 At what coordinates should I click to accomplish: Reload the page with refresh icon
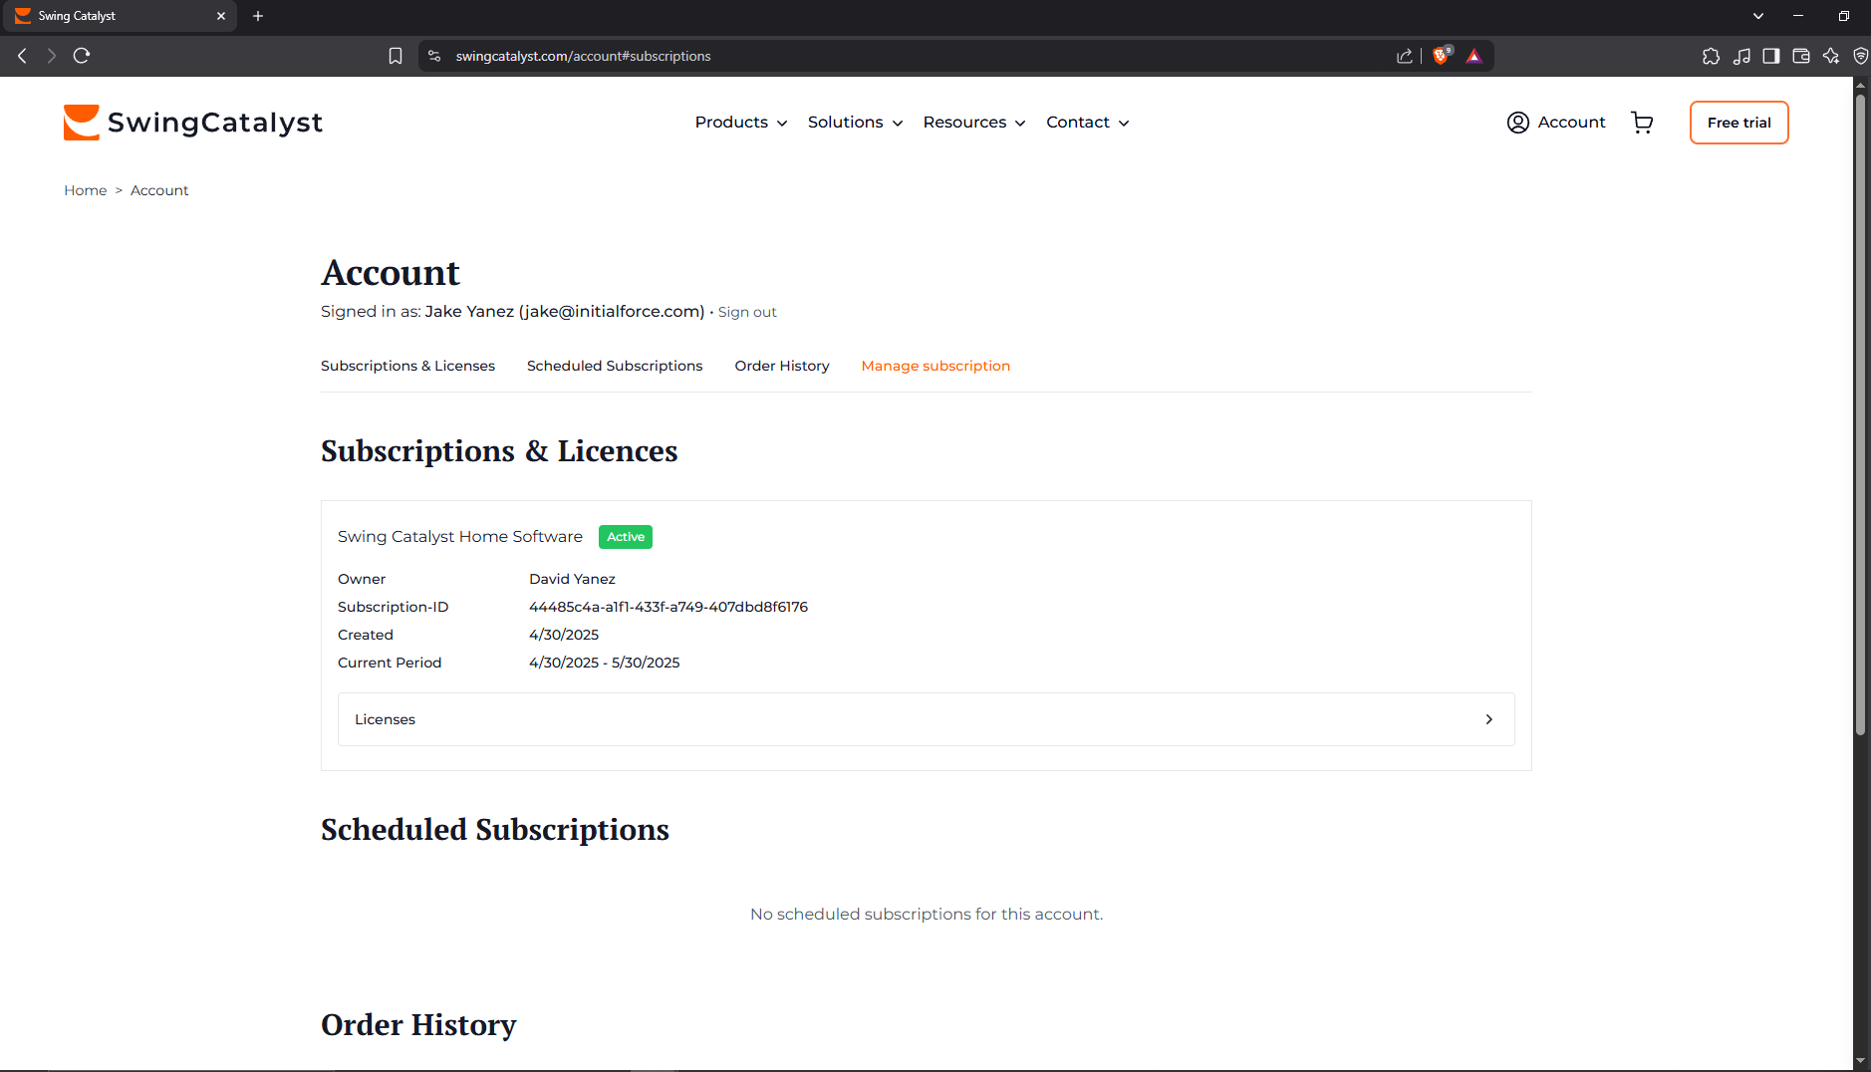[x=82, y=56]
